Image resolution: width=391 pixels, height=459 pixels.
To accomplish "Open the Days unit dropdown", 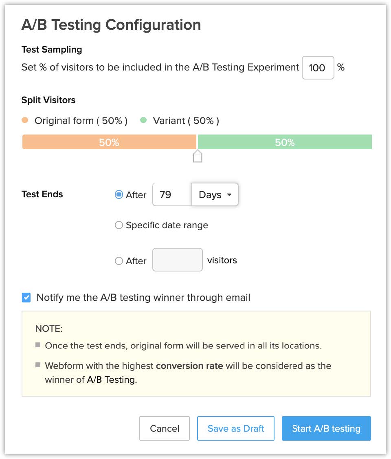I will coord(215,195).
